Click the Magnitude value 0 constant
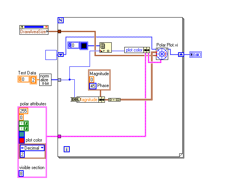The width and height of the screenshot is (233, 187). click(92, 80)
